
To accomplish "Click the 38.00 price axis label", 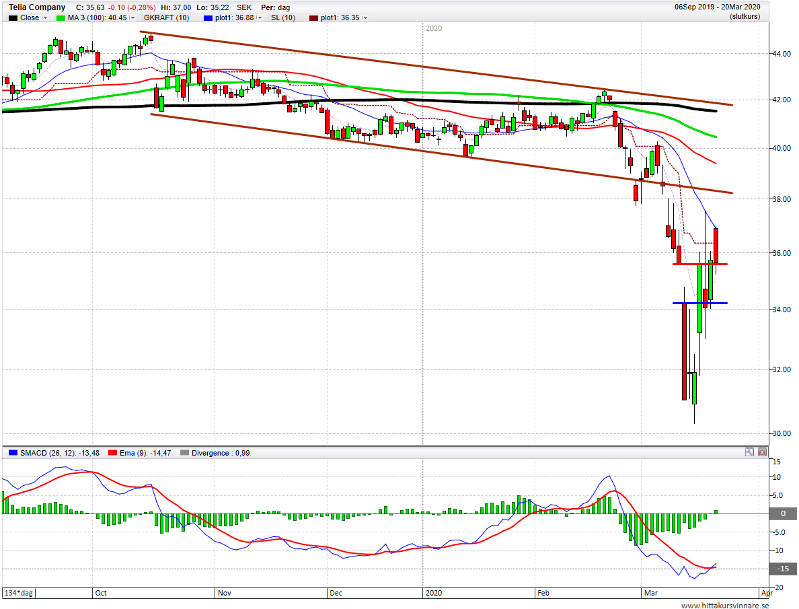I will pos(781,199).
